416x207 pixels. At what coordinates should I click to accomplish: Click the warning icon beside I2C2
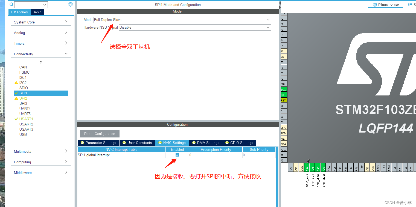pos(16,83)
